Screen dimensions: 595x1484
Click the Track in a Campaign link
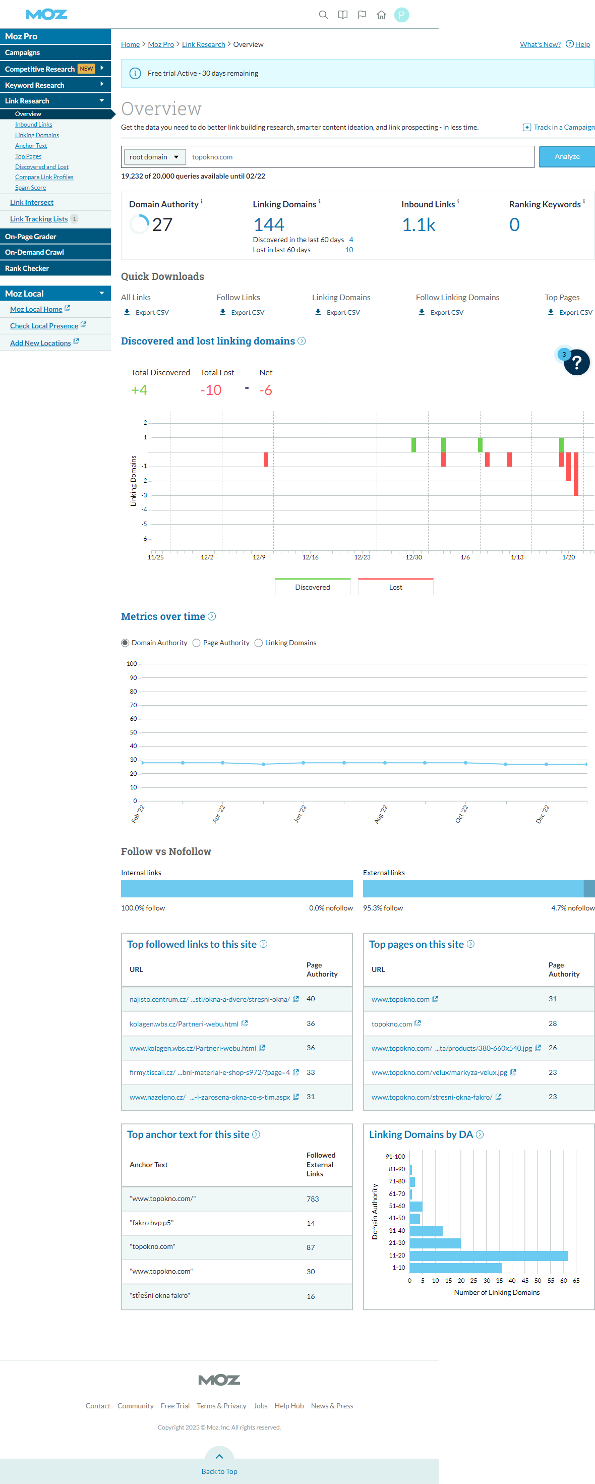click(x=558, y=127)
